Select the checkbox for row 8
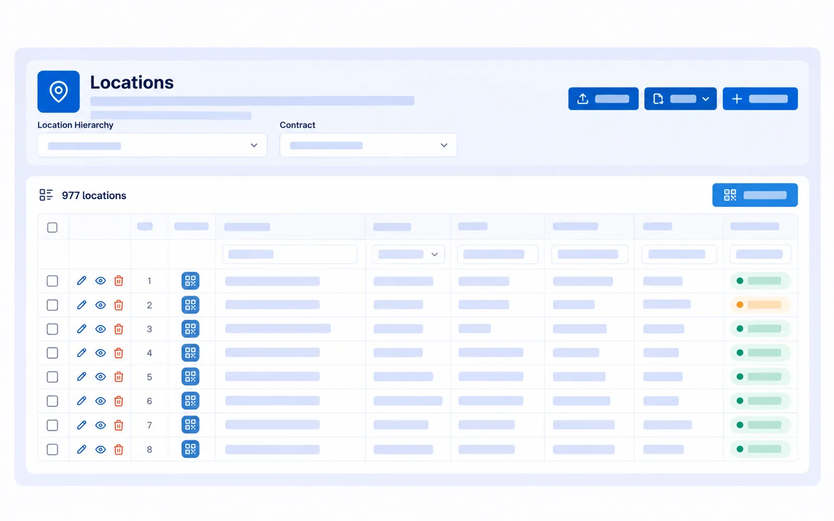This screenshot has height=521, width=834. (53, 450)
